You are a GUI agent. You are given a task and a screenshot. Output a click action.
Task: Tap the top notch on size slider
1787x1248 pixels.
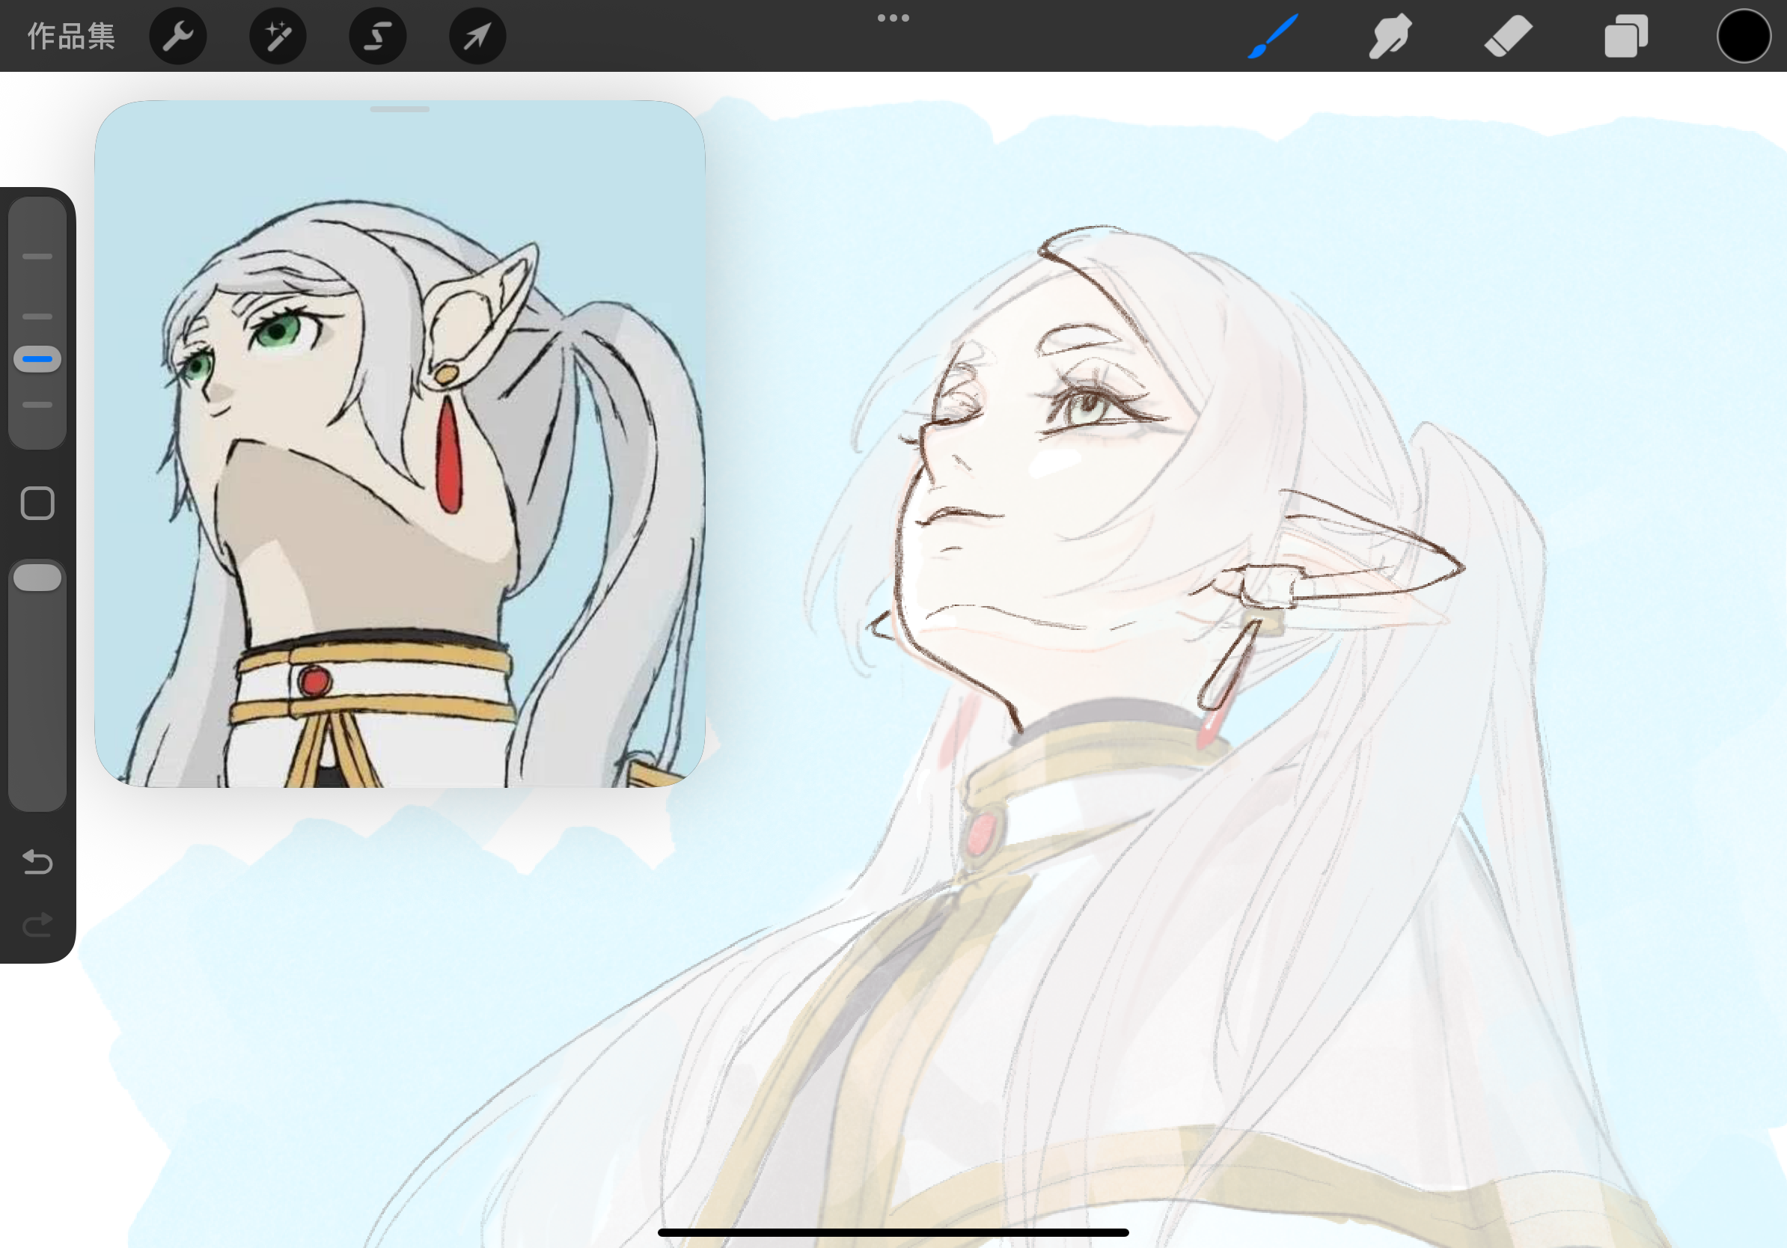pos(37,256)
